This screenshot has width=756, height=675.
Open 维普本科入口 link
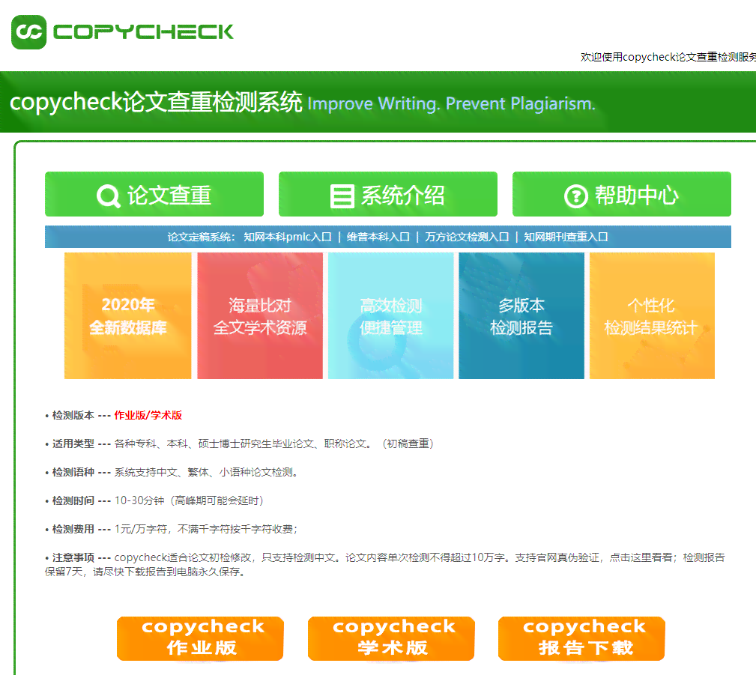click(x=378, y=237)
